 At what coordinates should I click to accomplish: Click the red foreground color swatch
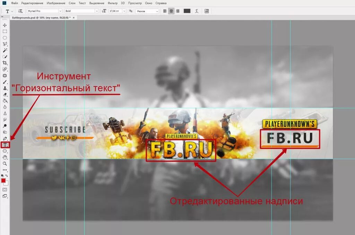(x=3, y=181)
